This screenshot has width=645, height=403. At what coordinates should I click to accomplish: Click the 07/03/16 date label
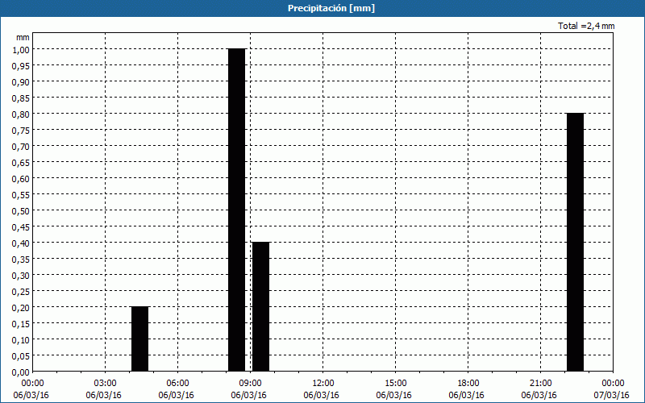tap(611, 395)
